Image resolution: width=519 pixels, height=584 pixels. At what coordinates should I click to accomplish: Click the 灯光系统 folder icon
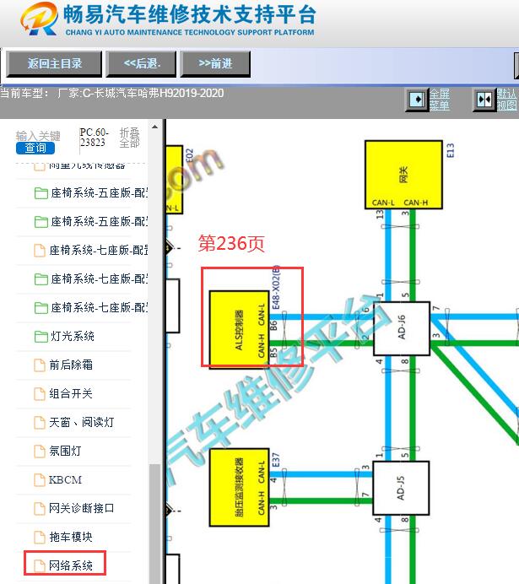click(41, 337)
